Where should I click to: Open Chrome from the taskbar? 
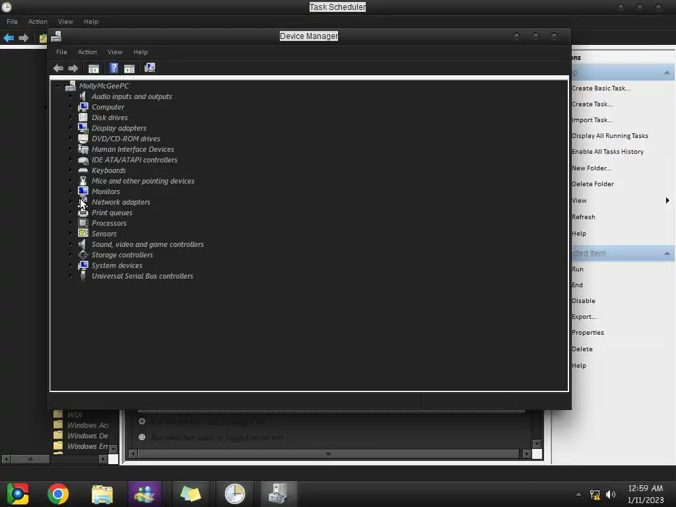tap(58, 494)
